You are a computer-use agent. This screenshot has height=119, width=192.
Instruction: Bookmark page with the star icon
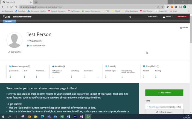[x=162, y=7]
